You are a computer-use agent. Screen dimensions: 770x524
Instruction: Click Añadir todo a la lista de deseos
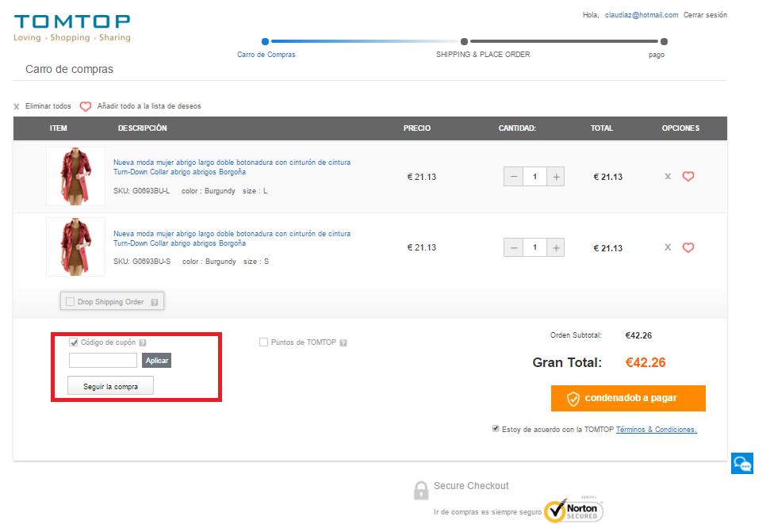[x=149, y=106]
